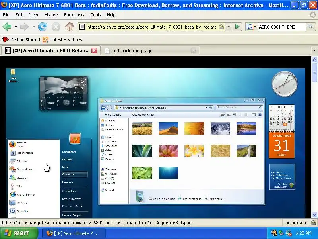The width and height of the screenshot is (318, 239).
Task: Close the Aero Ultimate 7 tab
Action: (94, 51)
